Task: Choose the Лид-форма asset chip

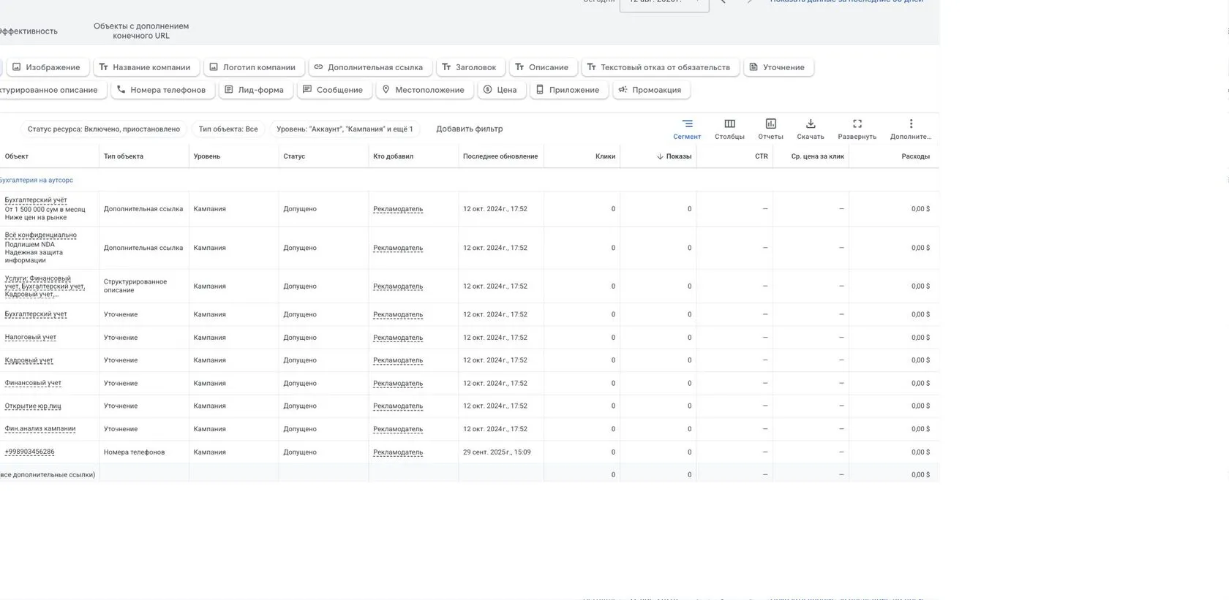Action: pyautogui.click(x=254, y=90)
